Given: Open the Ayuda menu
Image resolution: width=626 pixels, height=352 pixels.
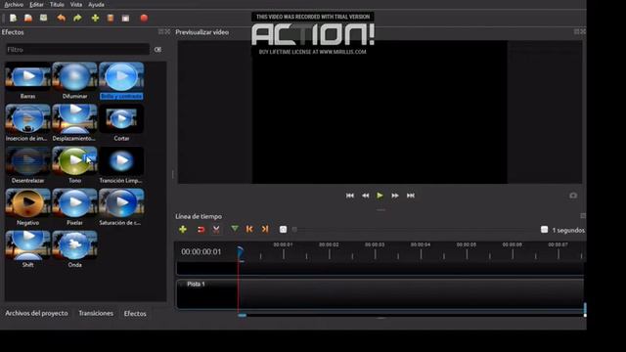Looking at the screenshot, I should pos(96,5).
